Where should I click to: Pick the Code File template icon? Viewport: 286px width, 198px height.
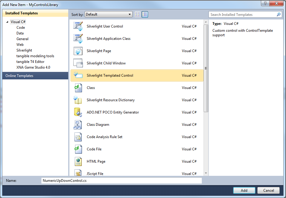pyautogui.click(x=78, y=149)
